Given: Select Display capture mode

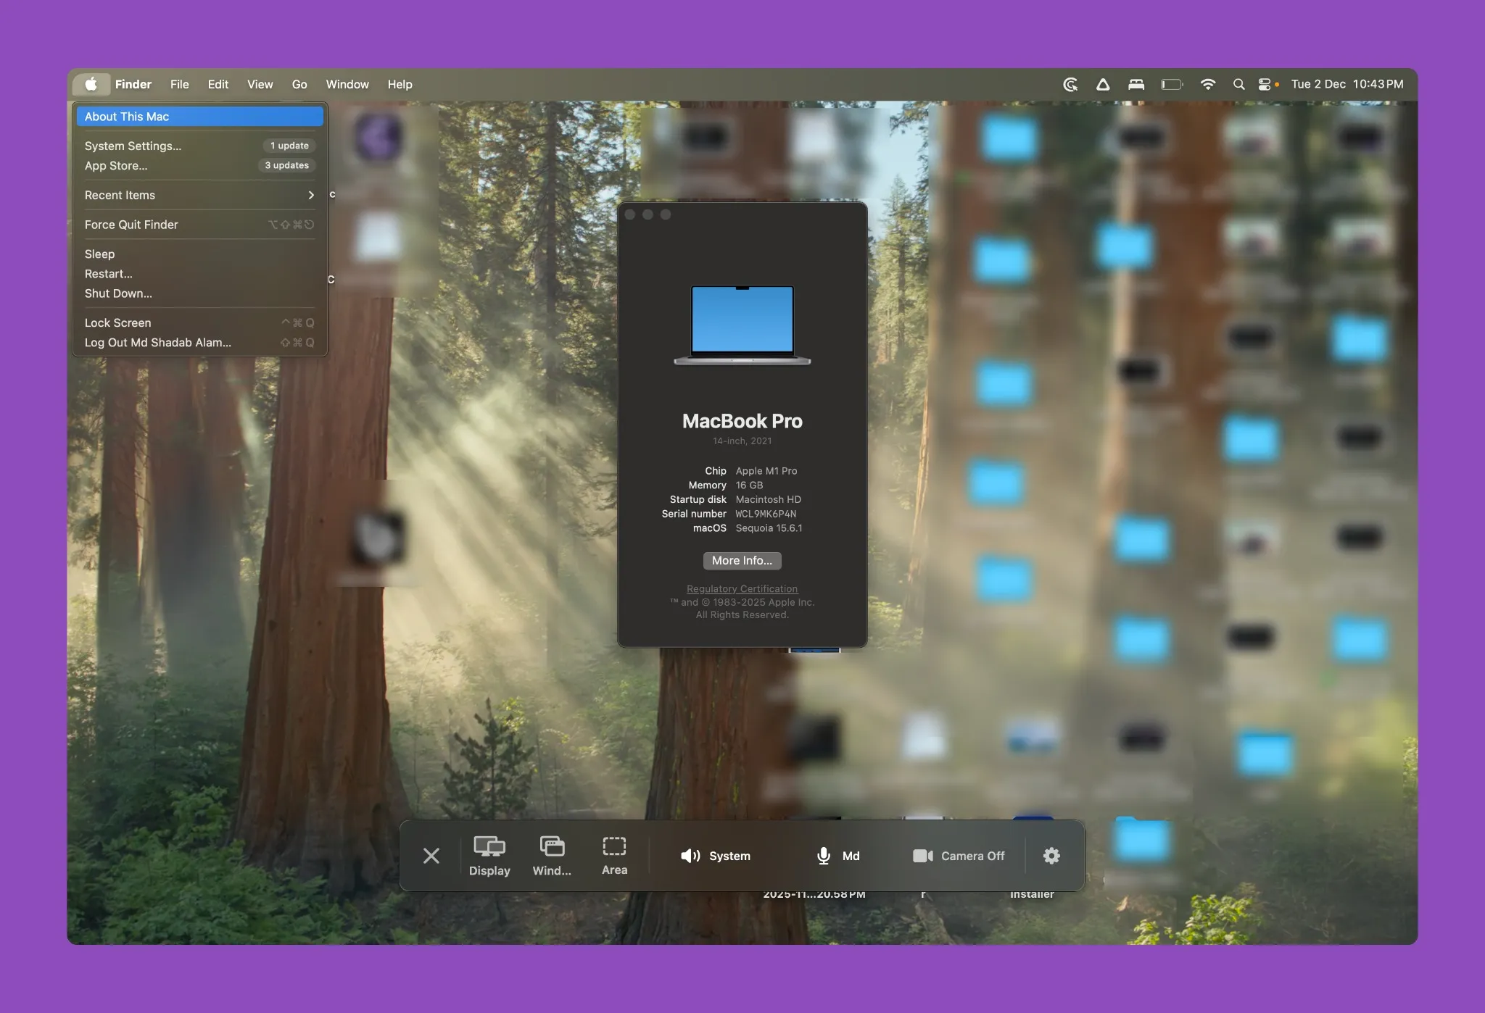Looking at the screenshot, I should [x=489, y=856].
